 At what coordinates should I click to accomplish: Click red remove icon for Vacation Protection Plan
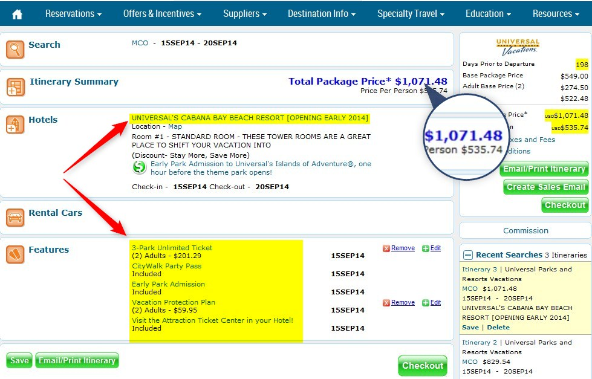click(386, 303)
